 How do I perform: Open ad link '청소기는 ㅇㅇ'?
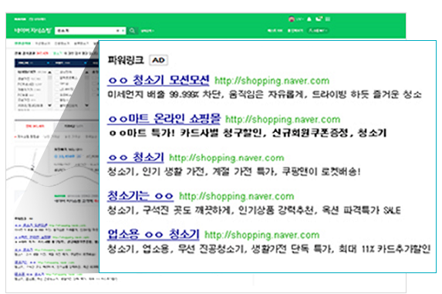point(140,196)
